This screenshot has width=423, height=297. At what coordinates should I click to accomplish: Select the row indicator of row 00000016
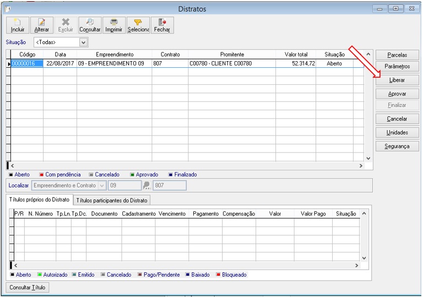9,64
